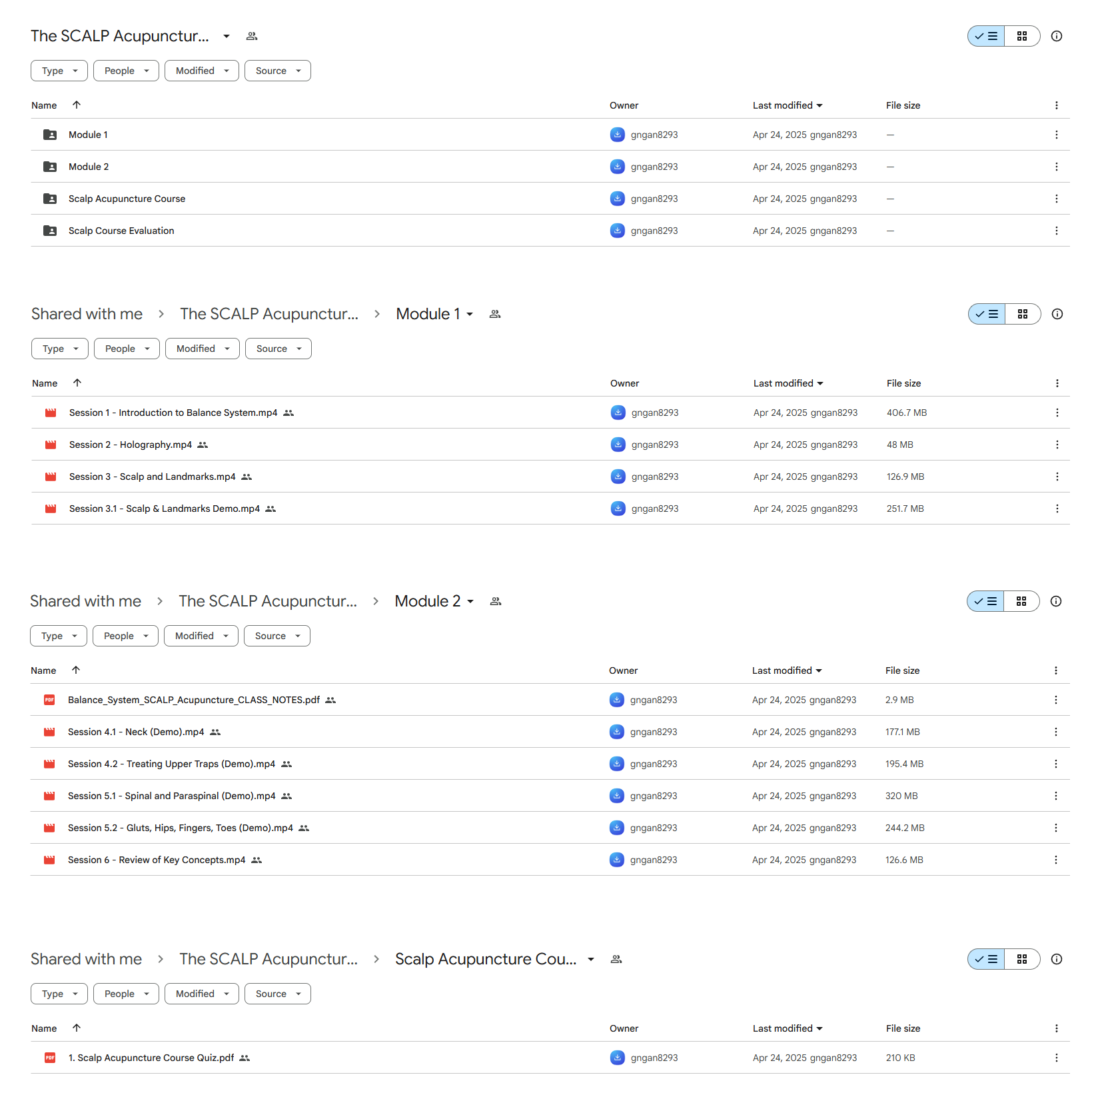Viewport: 1098px width, 1109px height.
Task: Click the view details info icon in the top SCALP Acupuncture section
Action: [1056, 36]
